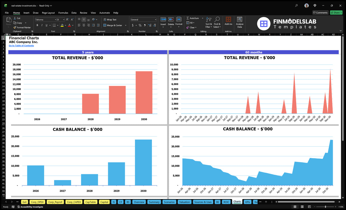Click the Comments button
Viewport: 346px width, 210px height.
(320, 13)
